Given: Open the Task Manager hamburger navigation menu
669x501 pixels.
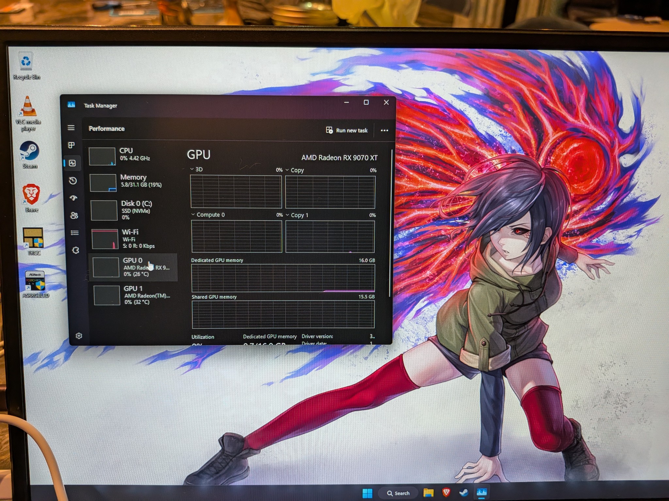Looking at the screenshot, I should (x=71, y=128).
